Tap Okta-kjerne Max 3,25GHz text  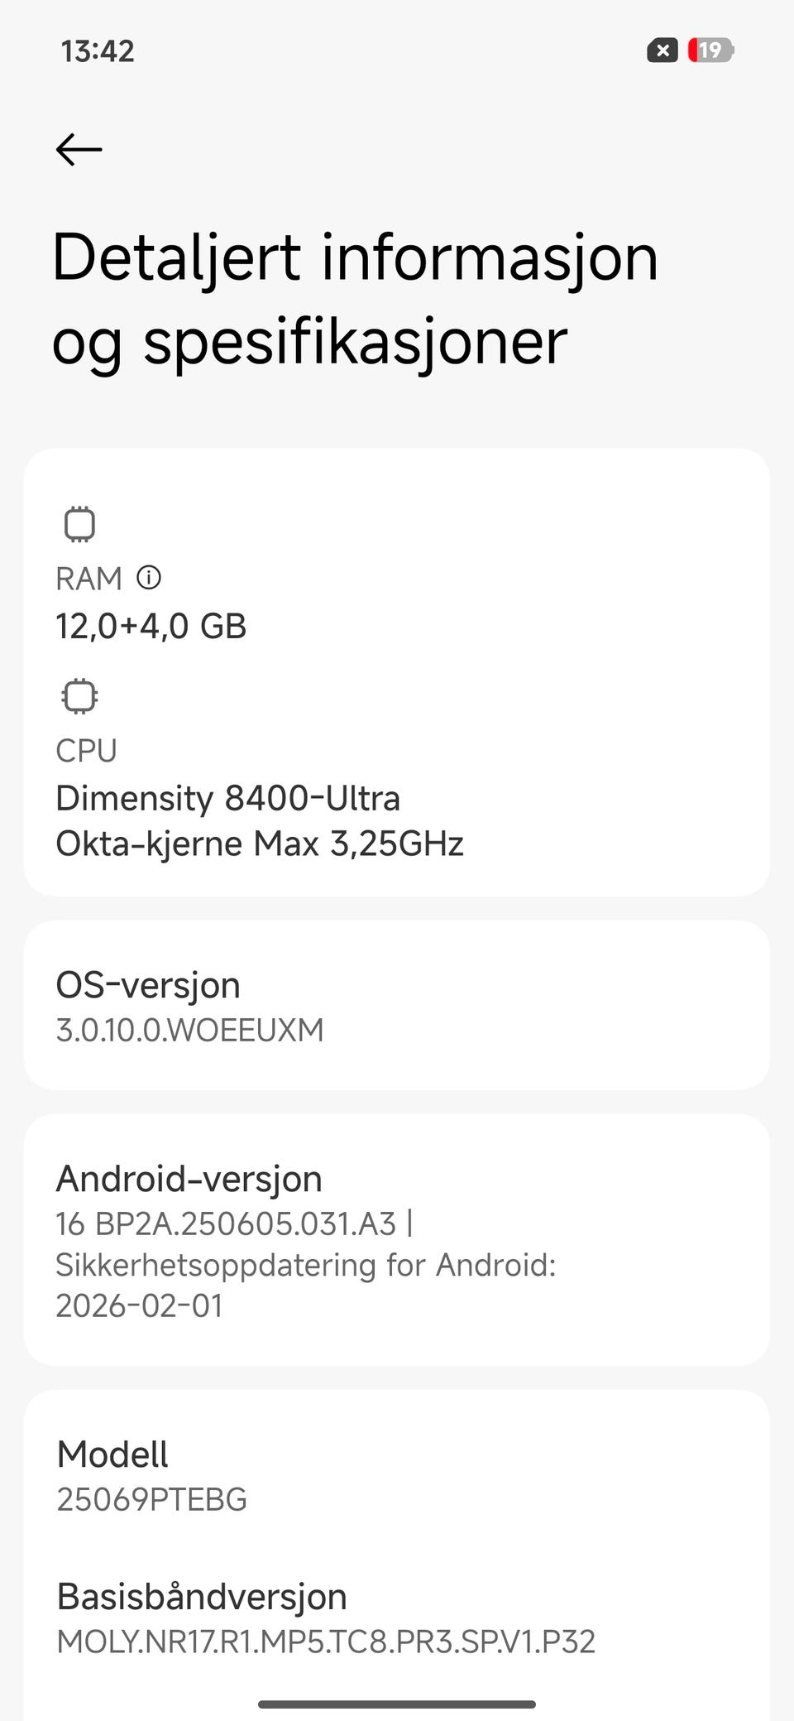coord(259,844)
